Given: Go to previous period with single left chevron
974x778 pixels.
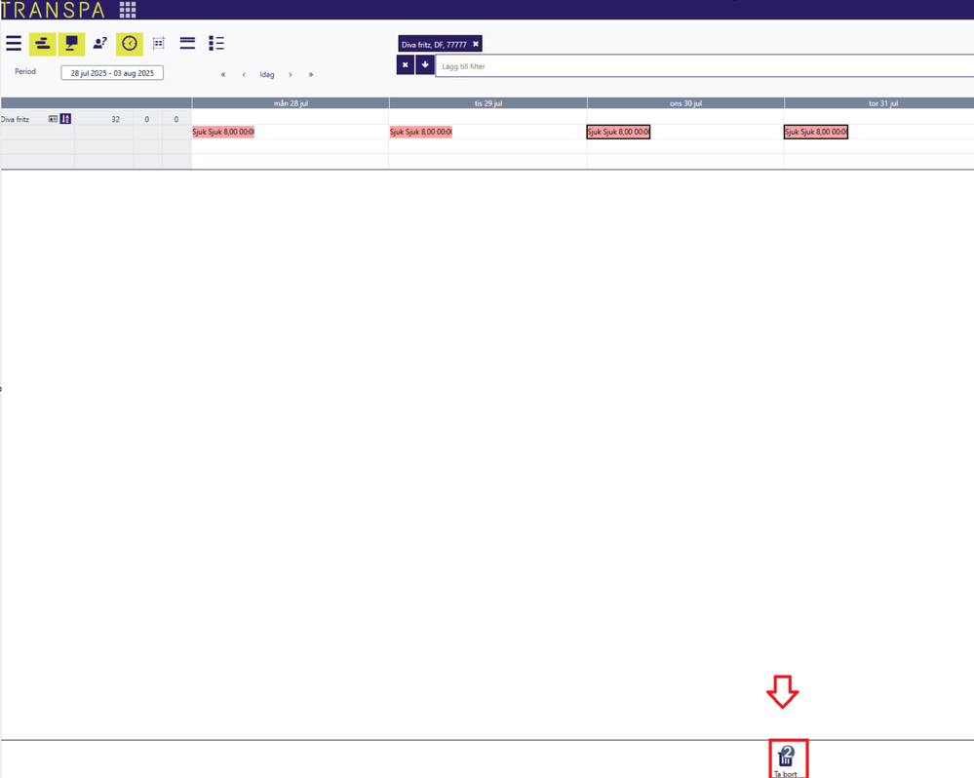Looking at the screenshot, I should pyautogui.click(x=244, y=74).
